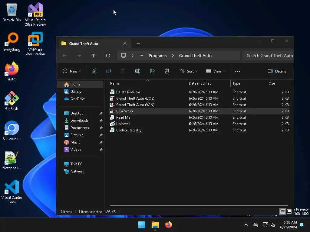Screen dimensions: 310x232
Task: Show hidden tray icons chevron
Action: [246, 225]
